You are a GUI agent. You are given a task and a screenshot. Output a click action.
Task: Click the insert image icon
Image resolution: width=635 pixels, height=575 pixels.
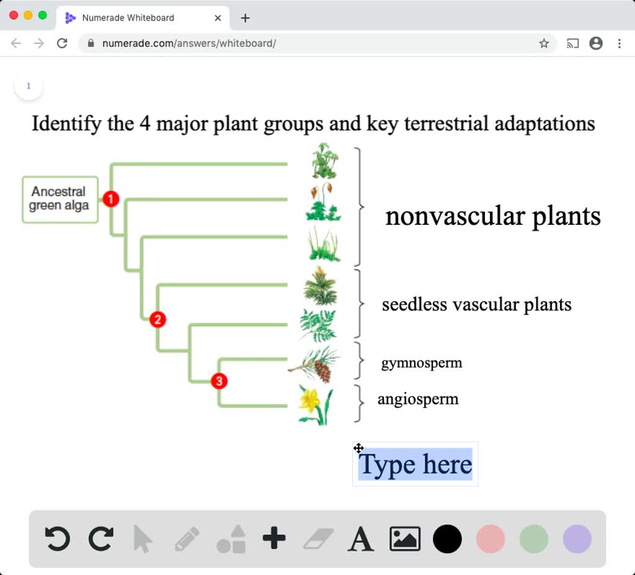[405, 538]
